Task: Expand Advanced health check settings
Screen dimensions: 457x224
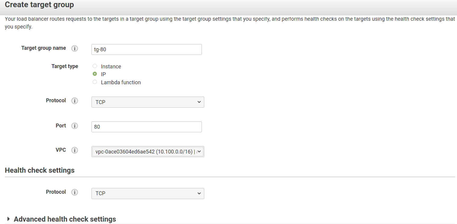Action: (61, 219)
